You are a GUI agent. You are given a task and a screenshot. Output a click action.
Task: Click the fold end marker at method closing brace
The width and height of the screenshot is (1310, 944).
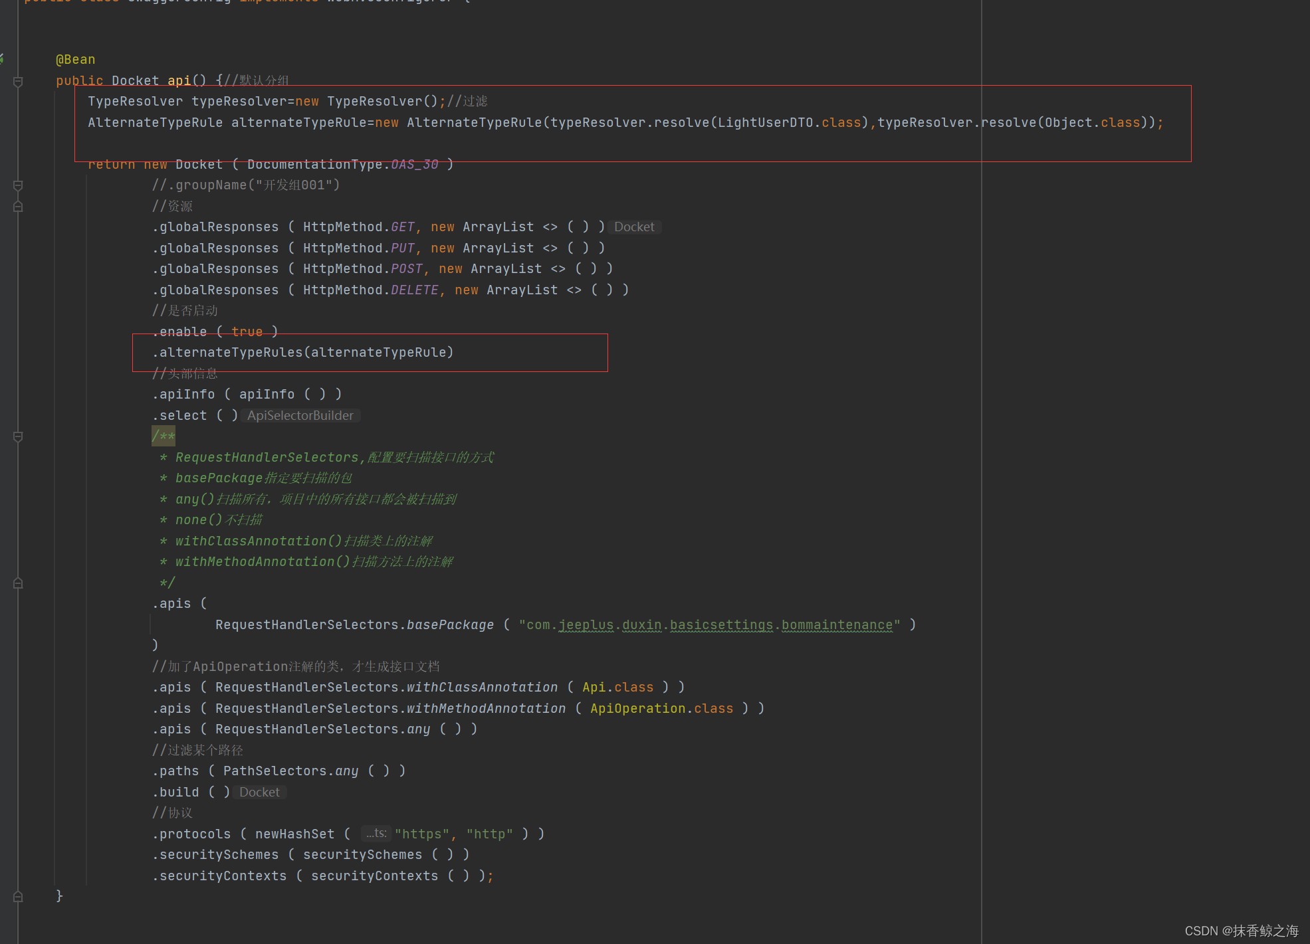pyautogui.click(x=18, y=896)
